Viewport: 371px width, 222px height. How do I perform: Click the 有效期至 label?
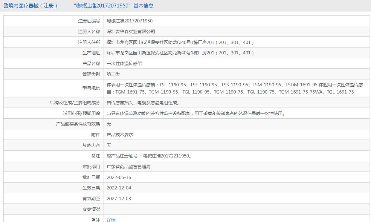(91, 199)
